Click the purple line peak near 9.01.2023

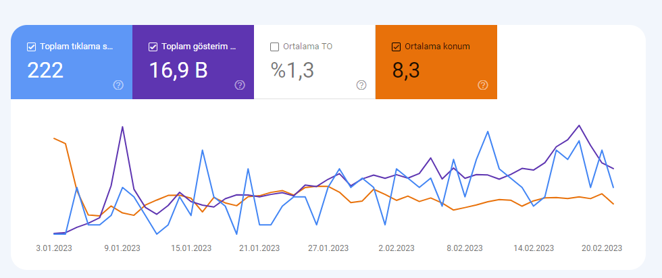click(x=122, y=127)
